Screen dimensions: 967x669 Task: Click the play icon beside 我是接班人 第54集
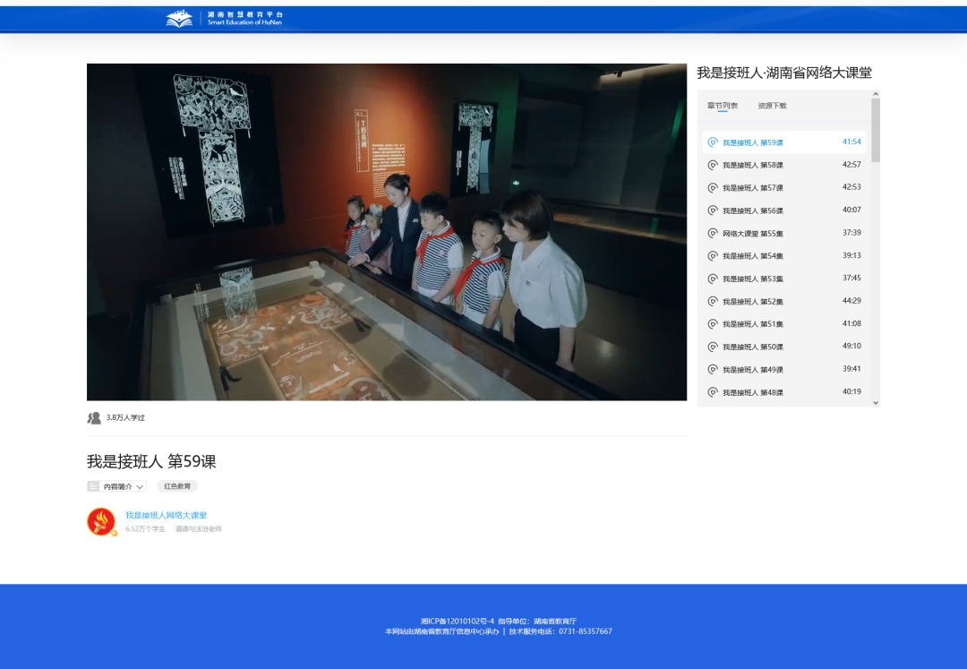coord(713,256)
